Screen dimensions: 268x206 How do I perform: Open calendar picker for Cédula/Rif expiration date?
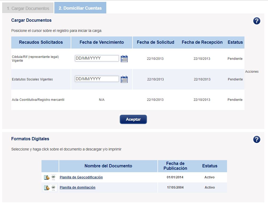[124, 58]
